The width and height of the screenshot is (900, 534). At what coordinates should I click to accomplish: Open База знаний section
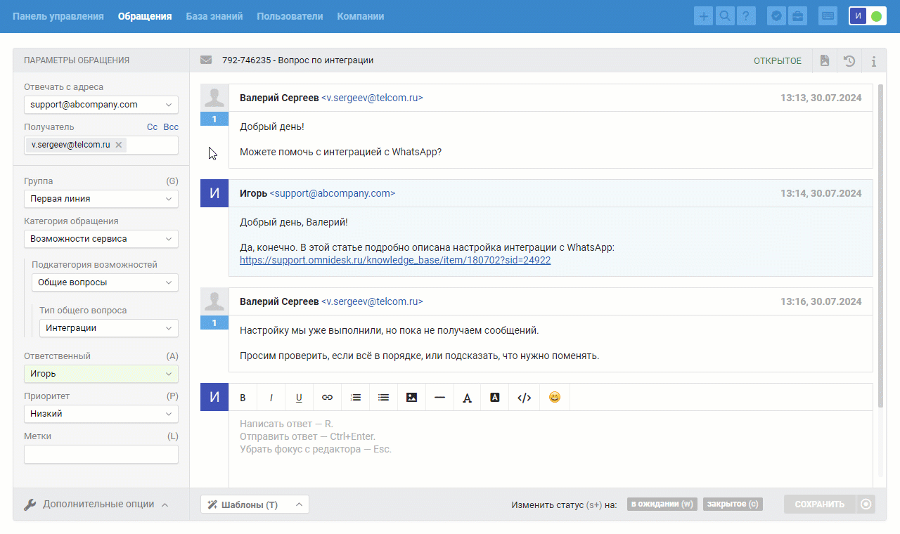click(214, 16)
